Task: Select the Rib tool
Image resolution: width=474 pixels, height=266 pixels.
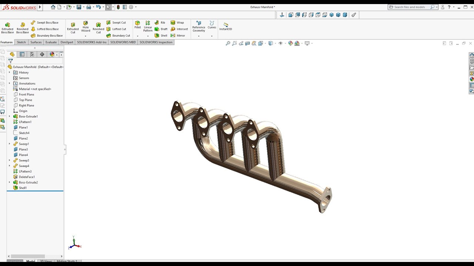Action: [160, 23]
